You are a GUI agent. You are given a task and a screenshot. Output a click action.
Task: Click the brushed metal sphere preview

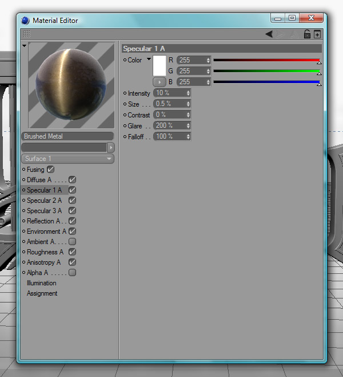click(71, 85)
